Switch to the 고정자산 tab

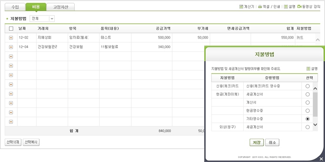[x=60, y=7]
